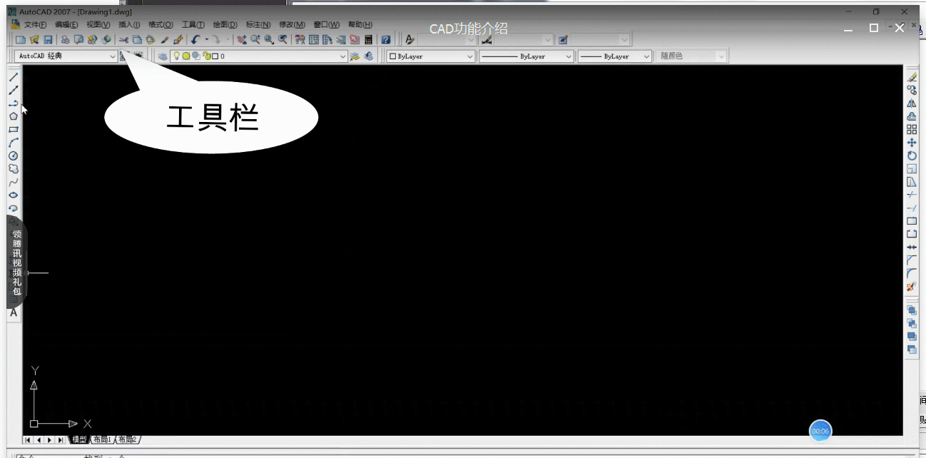
Task: Click the 领腾讯视频礼包 side button
Action: (16, 263)
